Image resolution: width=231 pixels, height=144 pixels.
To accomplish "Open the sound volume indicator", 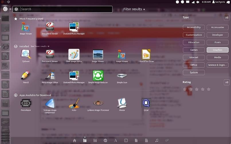I will pos(198,2).
